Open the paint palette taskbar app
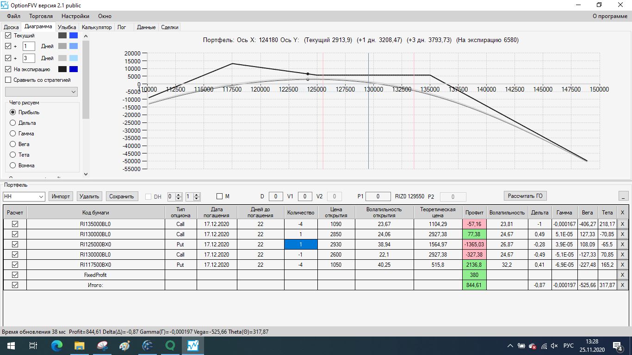Image resolution: width=632 pixels, height=355 pixels. (125, 345)
